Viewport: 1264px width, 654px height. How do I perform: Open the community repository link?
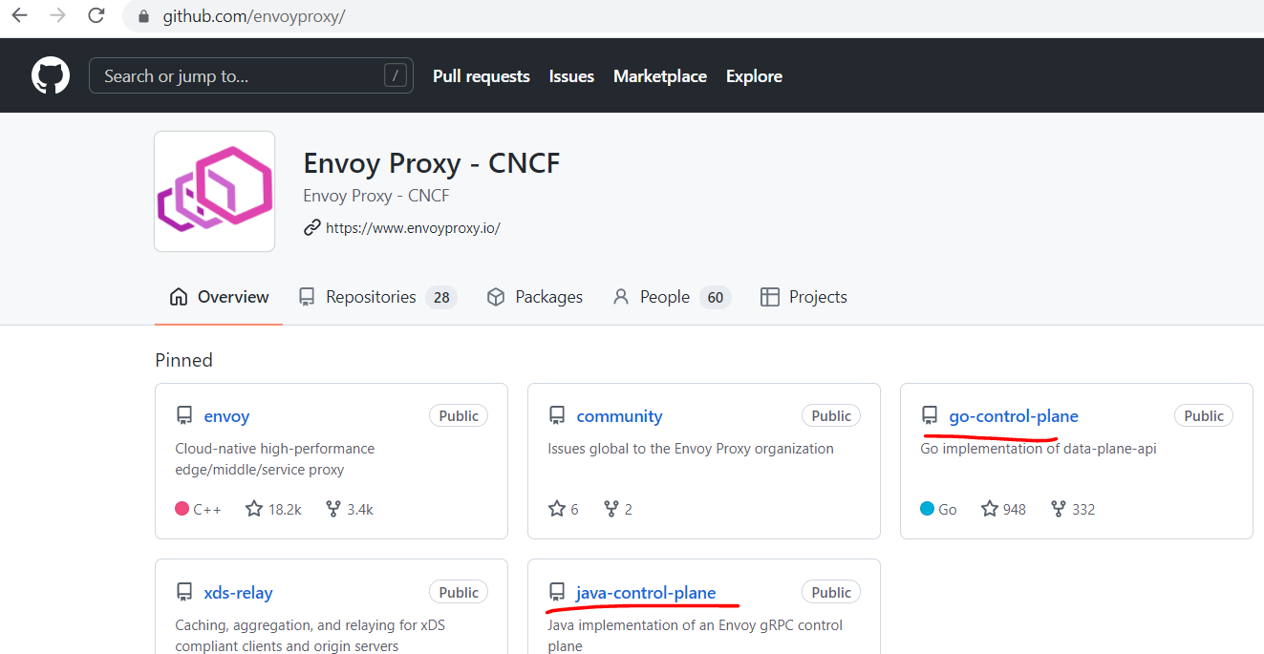tap(619, 416)
